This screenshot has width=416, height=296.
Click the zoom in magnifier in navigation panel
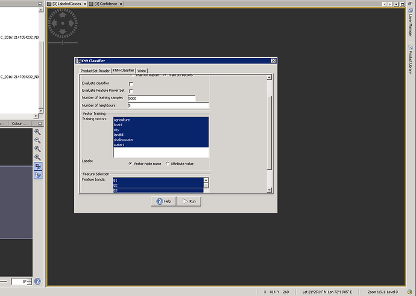[37, 132]
